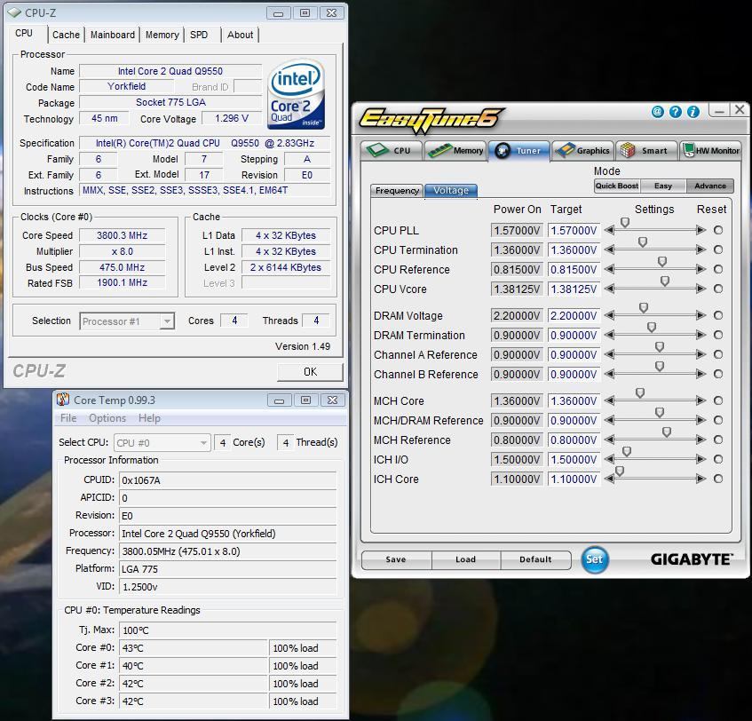
Task: Increase CPU Termination voltage with right arrow
Action: pyautogui.click(x=701, y=250)
